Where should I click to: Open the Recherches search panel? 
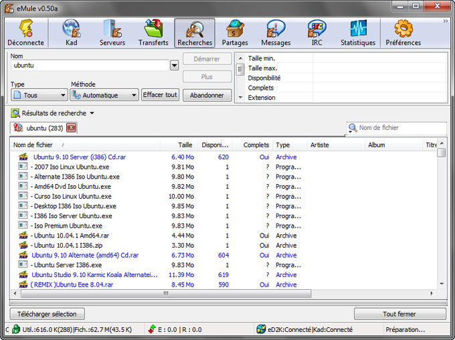point(195,33)
